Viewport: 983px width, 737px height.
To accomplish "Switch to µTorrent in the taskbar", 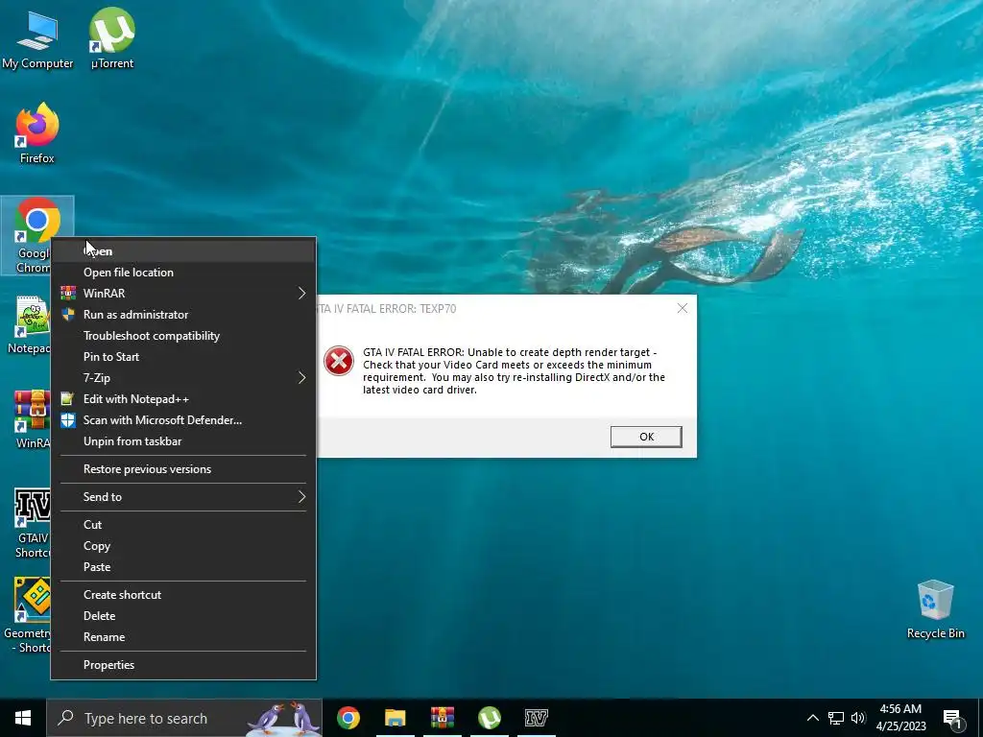I will coord(489,718).
